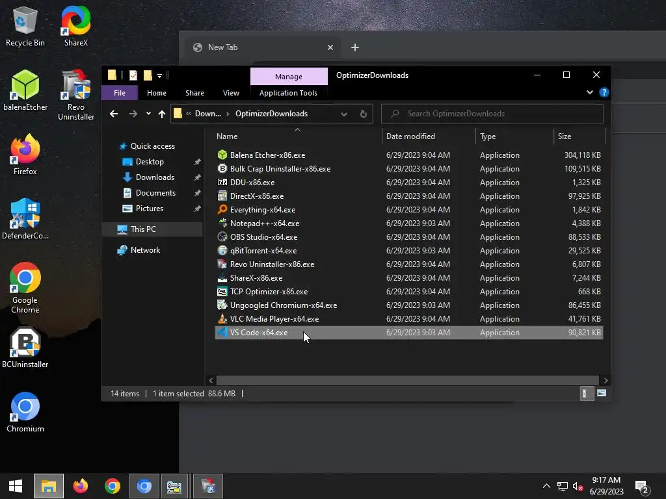Launch ShareX desktop shortcut
Screen dimensions: 666x499
(76, 26)
